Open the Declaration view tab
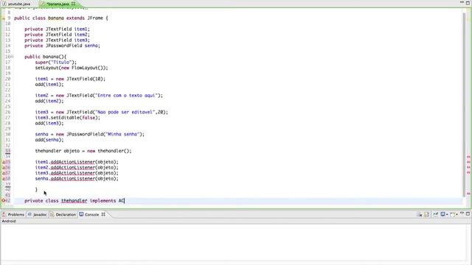The width and height of the screenshot is (472, 265). [x=63, y=214]
